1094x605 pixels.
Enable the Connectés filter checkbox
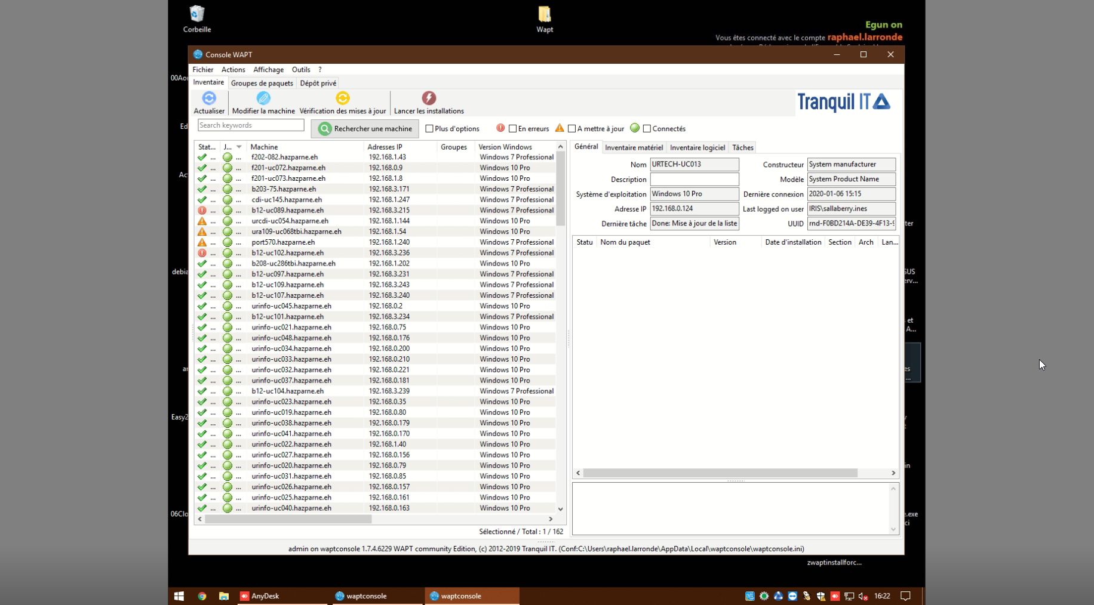(x=647, y=128)
